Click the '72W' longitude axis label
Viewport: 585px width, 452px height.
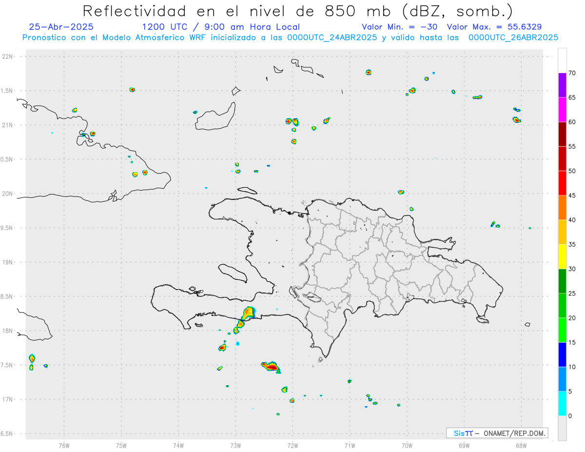click(292, 445)
